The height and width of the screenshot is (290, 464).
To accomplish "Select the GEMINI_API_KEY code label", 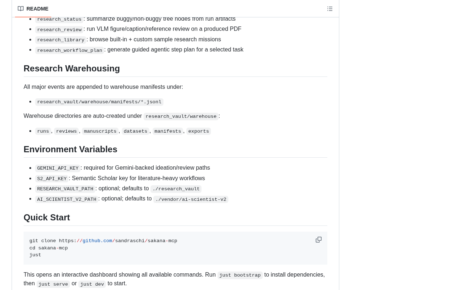I will [x=58, y=168].
